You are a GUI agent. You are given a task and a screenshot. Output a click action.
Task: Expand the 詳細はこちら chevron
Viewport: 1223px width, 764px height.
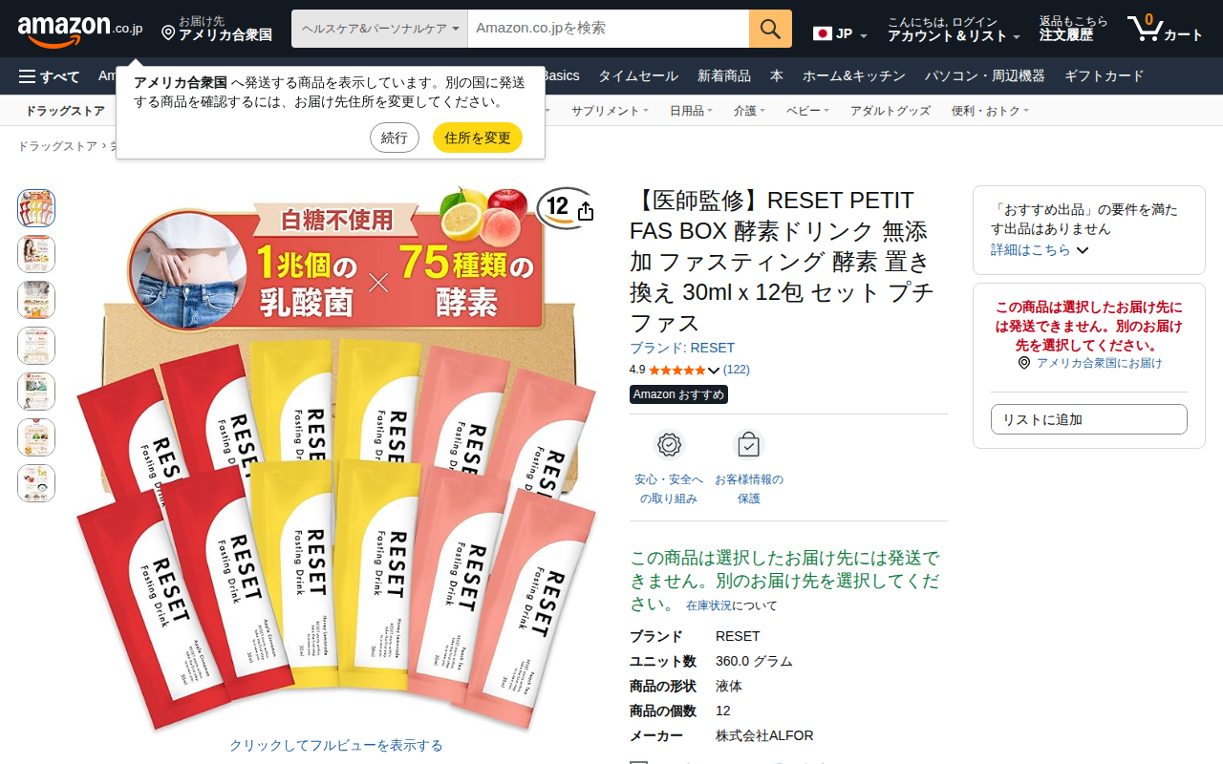point(1083,250)
